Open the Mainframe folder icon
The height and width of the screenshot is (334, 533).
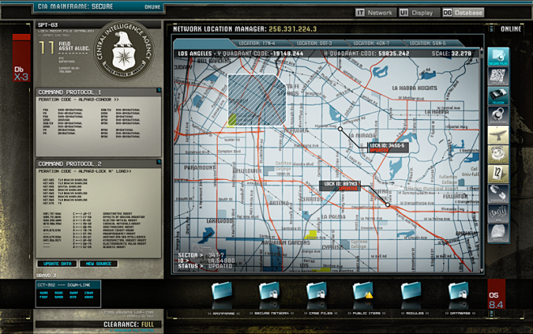[x=223, y=292]
